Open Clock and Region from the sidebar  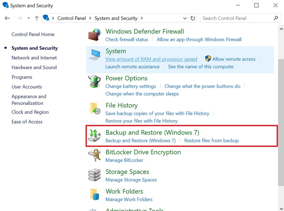click(x=30, y=112)
